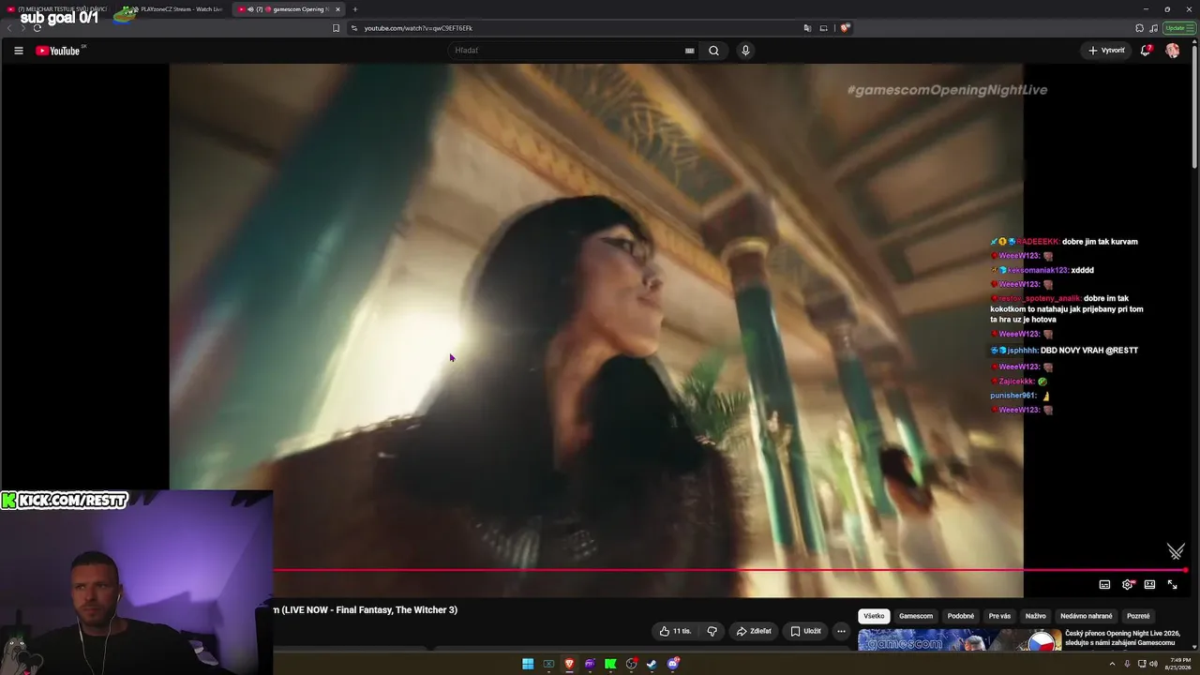Click the microphone icon in system tray
The image size is (1200, 675).
[1127, 664]
